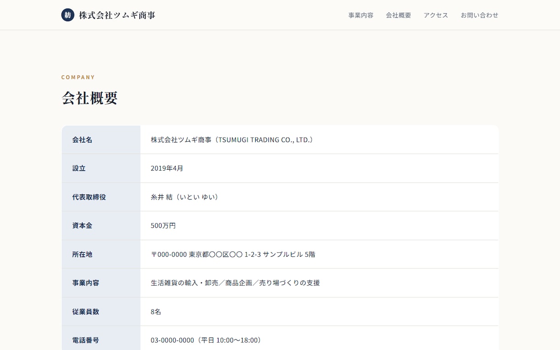Select the 所在地 row header
Viewport: 560px width, 350px height.
(x=101, y=254)
